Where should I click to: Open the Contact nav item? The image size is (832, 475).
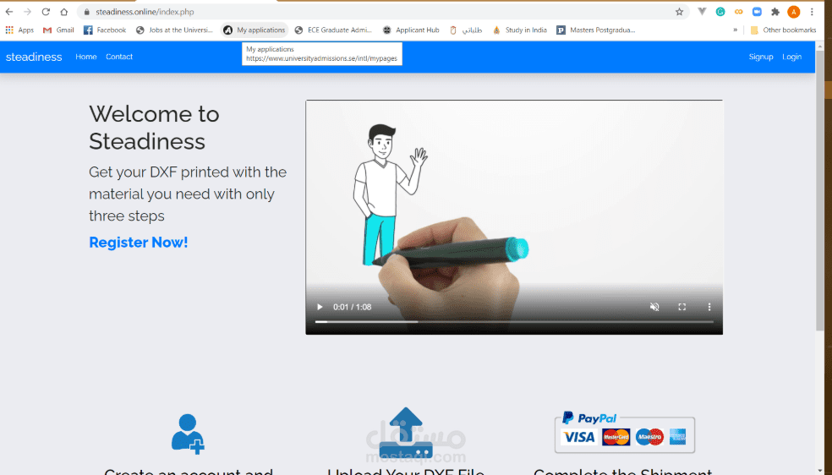[119, 57]
